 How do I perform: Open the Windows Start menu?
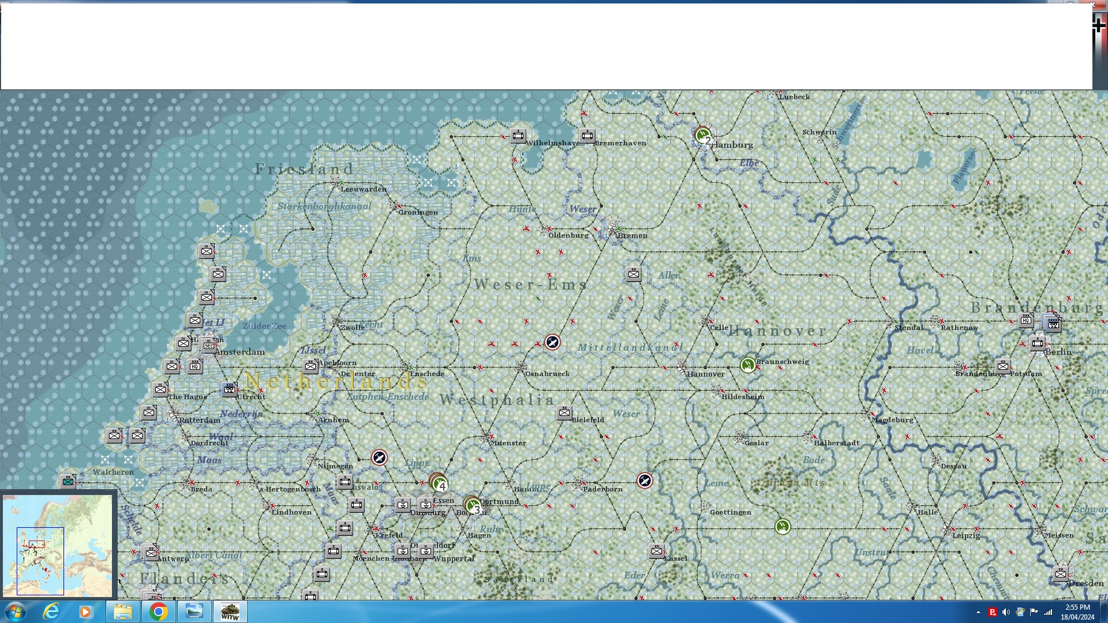coord(15,611)
